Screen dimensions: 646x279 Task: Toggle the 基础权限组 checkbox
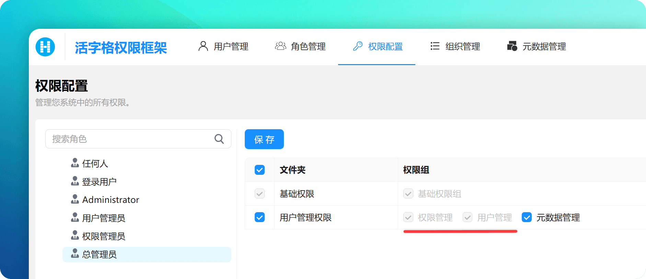tap(408, 194)
